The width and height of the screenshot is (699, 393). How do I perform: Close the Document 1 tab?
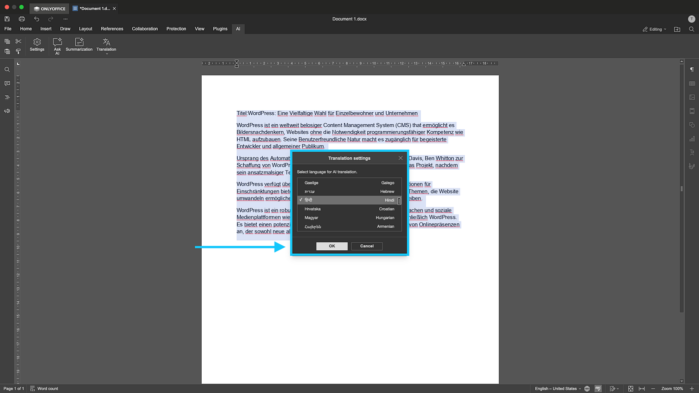point(114,8)
